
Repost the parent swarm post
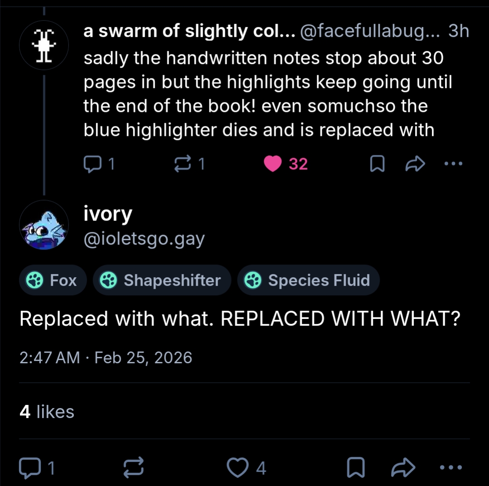(182, 164)
